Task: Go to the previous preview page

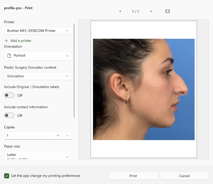Action: (120, 11)
